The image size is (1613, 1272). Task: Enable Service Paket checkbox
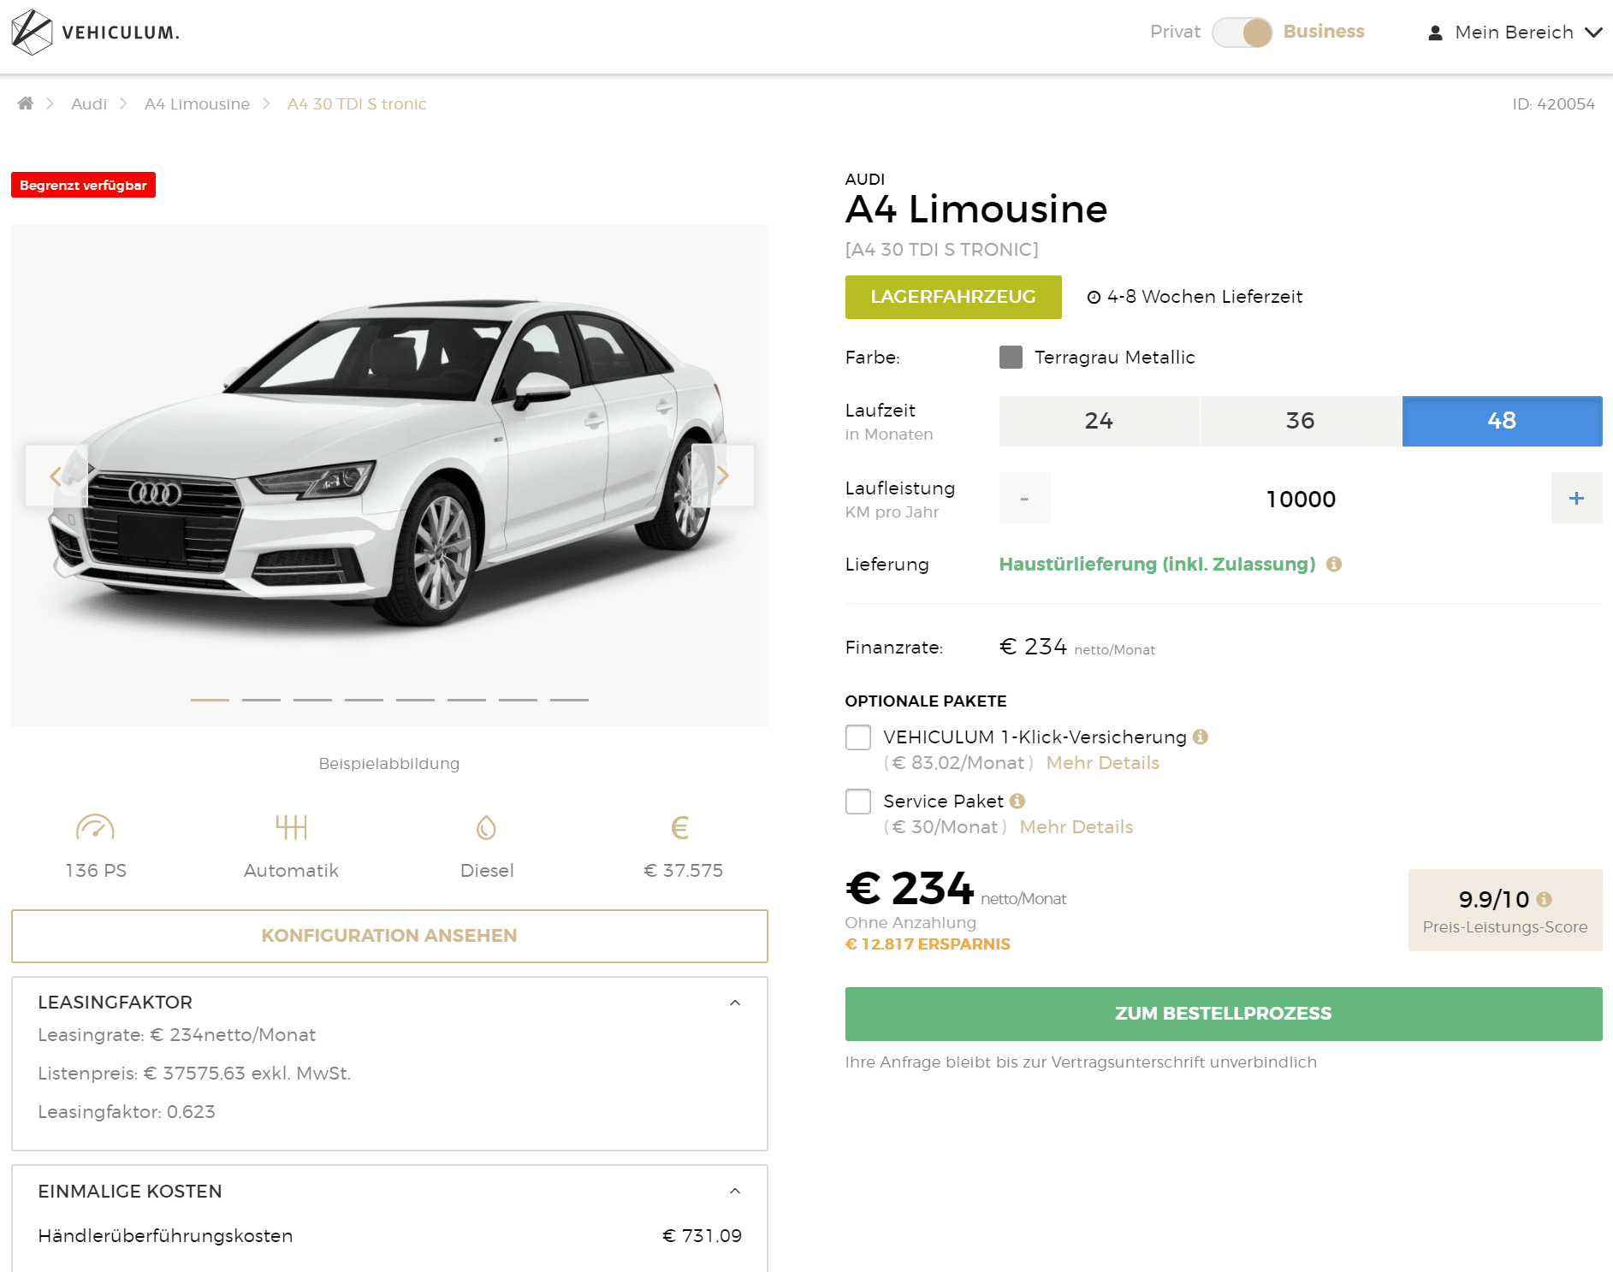(858, 802)
